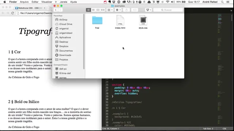Reload the page in the browser

13,13
